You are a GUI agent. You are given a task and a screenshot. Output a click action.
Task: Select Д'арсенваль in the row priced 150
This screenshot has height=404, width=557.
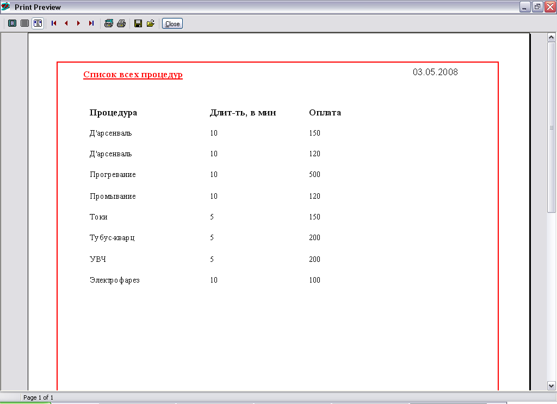(x=110, y=133)
